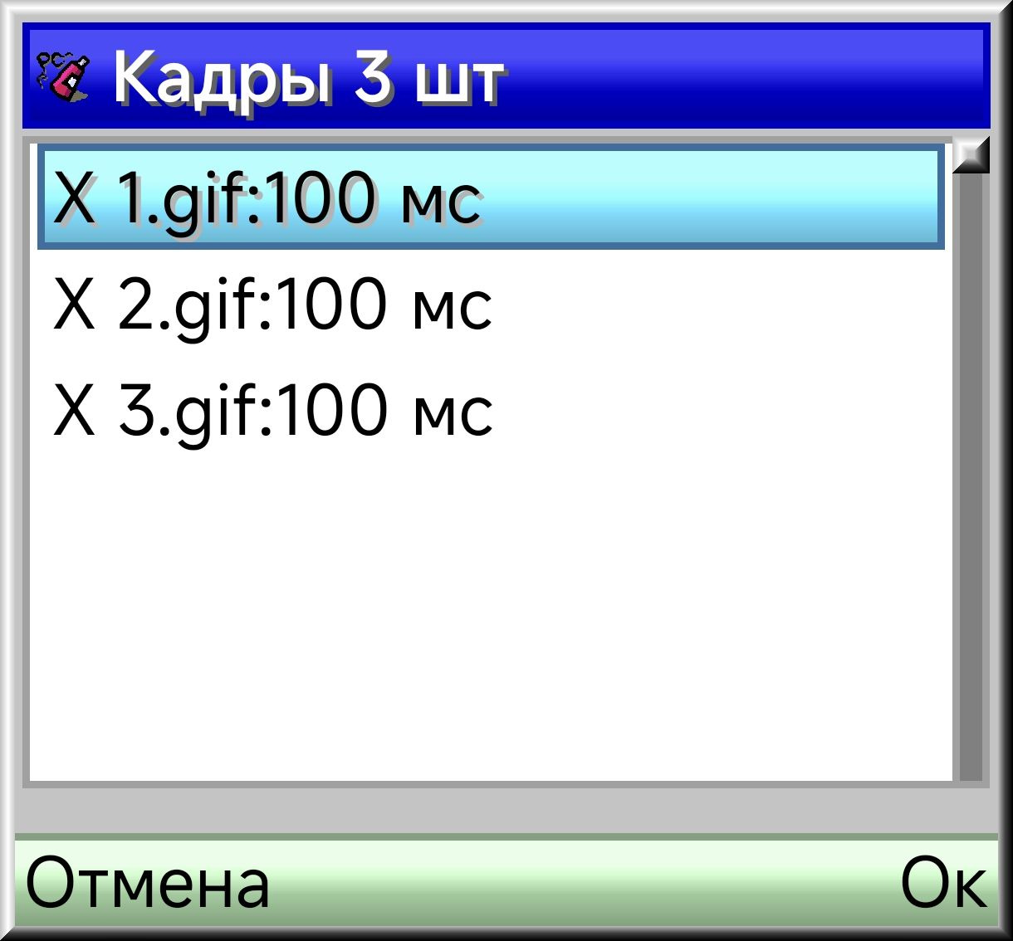Click the 100 мс delay of 2.gif
Screen dimensions: 1013x941
(x=384, y=305)
